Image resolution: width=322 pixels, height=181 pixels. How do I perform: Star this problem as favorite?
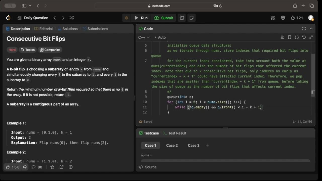[x=52, y=167]
